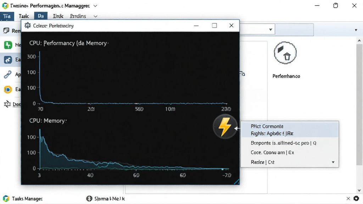Click the input field right of the combo box
This screenshot has width=363, height=204.
(x=294, y=30)
